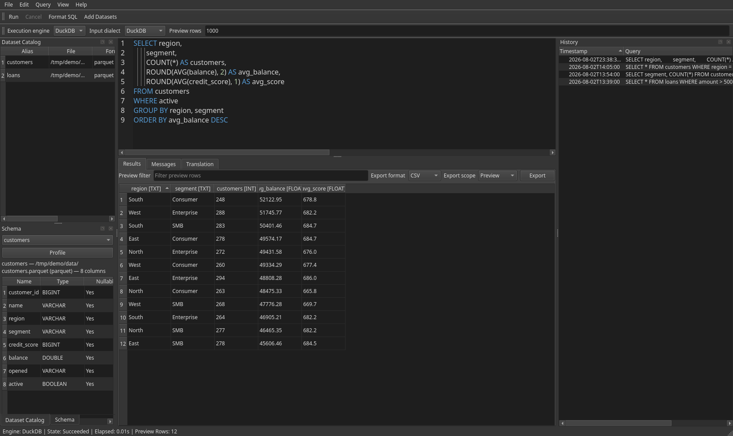Open Input dialect DuckDB dropdown

point(145,31)
